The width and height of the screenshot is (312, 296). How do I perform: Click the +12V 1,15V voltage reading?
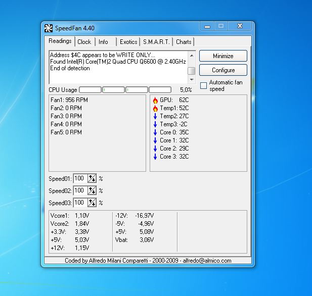70,248
